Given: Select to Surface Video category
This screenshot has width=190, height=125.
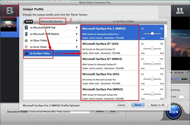Looking at the screenshot, I should 51,53.
